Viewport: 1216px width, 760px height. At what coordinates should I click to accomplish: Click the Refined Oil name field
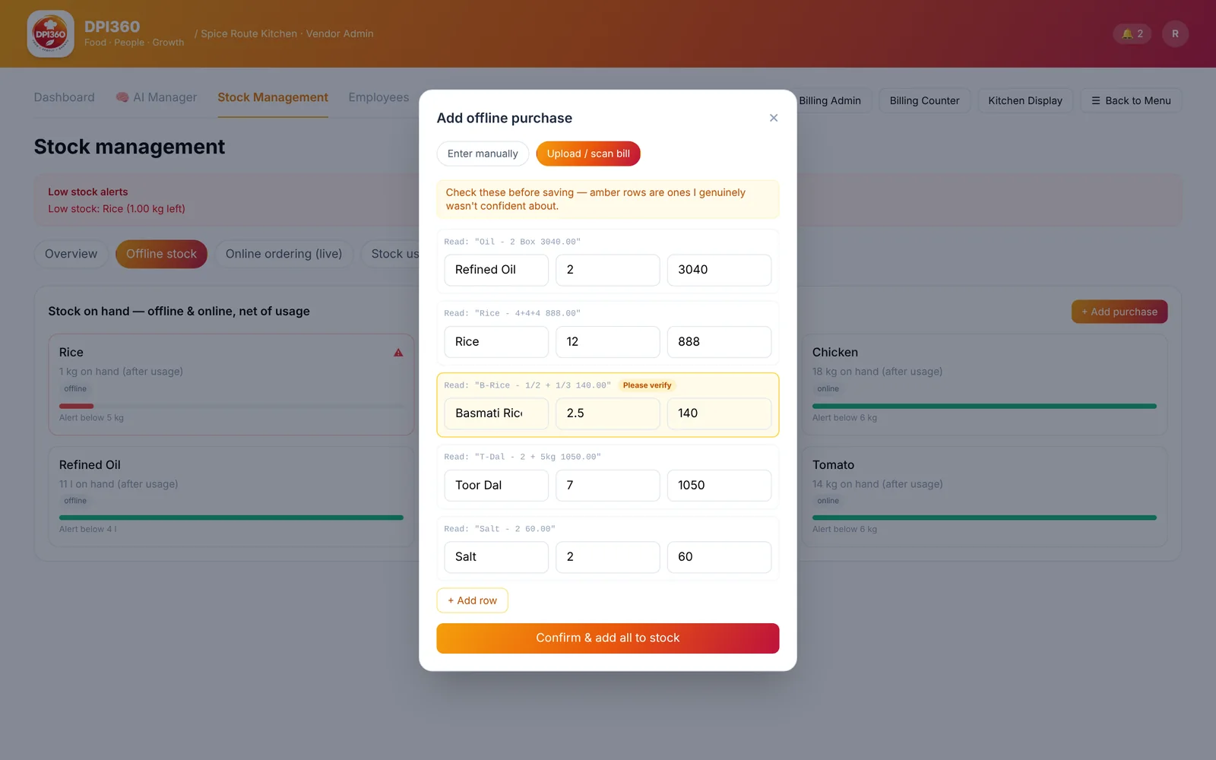(496, 270)
